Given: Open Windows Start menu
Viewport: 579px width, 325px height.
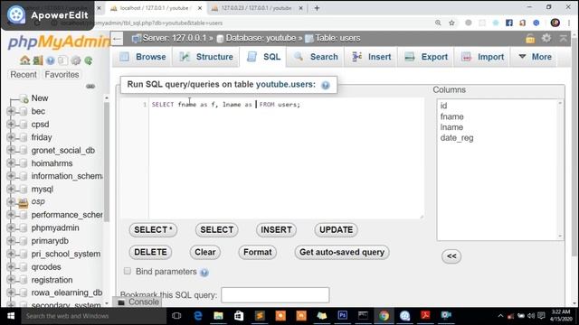Looking at the screenshot, I should 11,316.
